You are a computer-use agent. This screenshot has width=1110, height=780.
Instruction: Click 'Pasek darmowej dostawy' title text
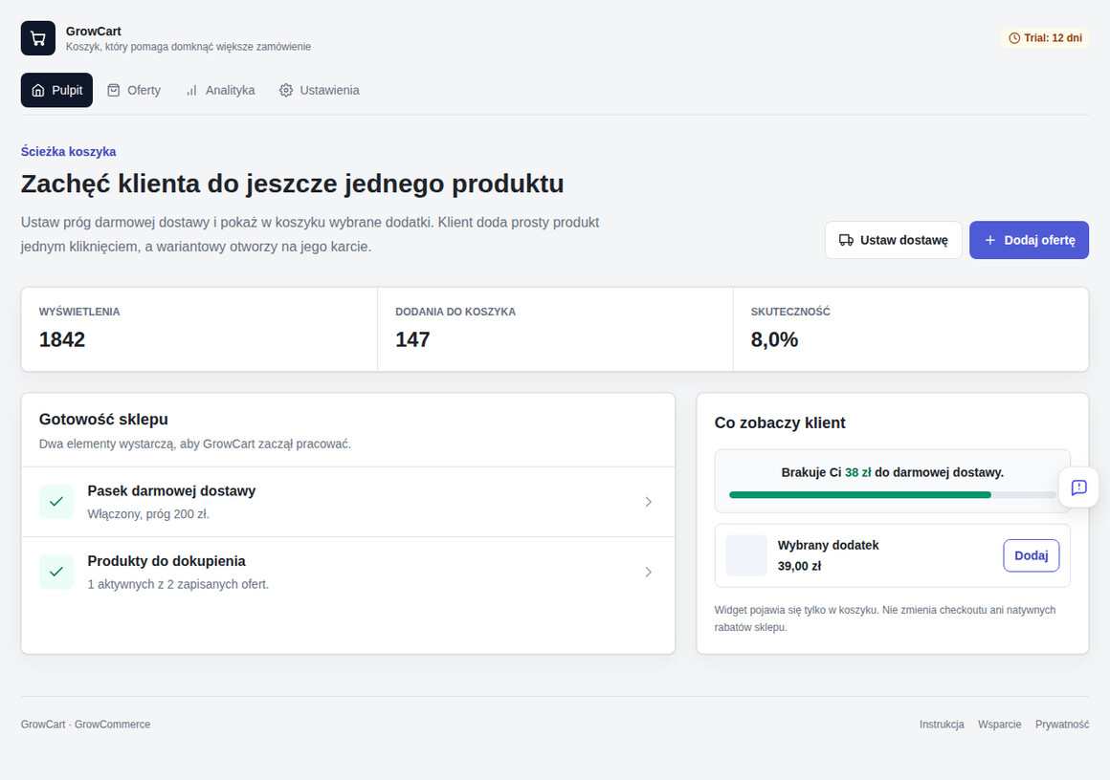click(x=171, y=490)
